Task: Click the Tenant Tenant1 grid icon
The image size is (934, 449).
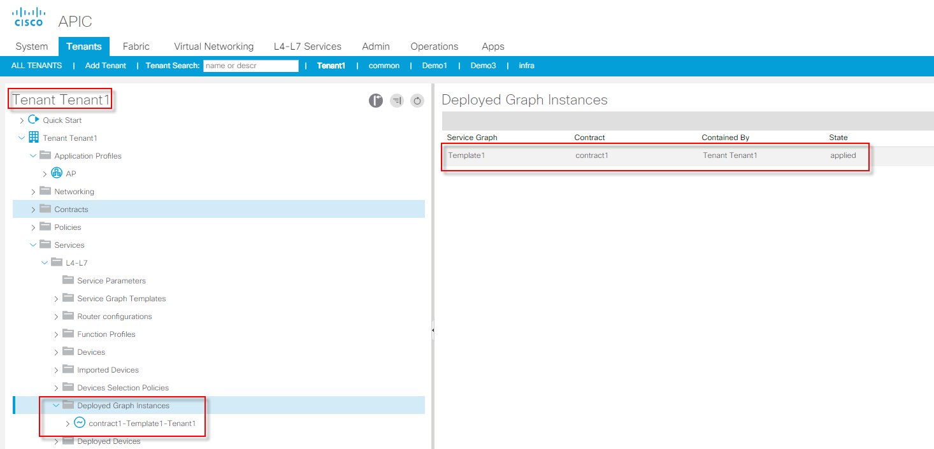Action: pyautogui.click(x=34, y=138)
